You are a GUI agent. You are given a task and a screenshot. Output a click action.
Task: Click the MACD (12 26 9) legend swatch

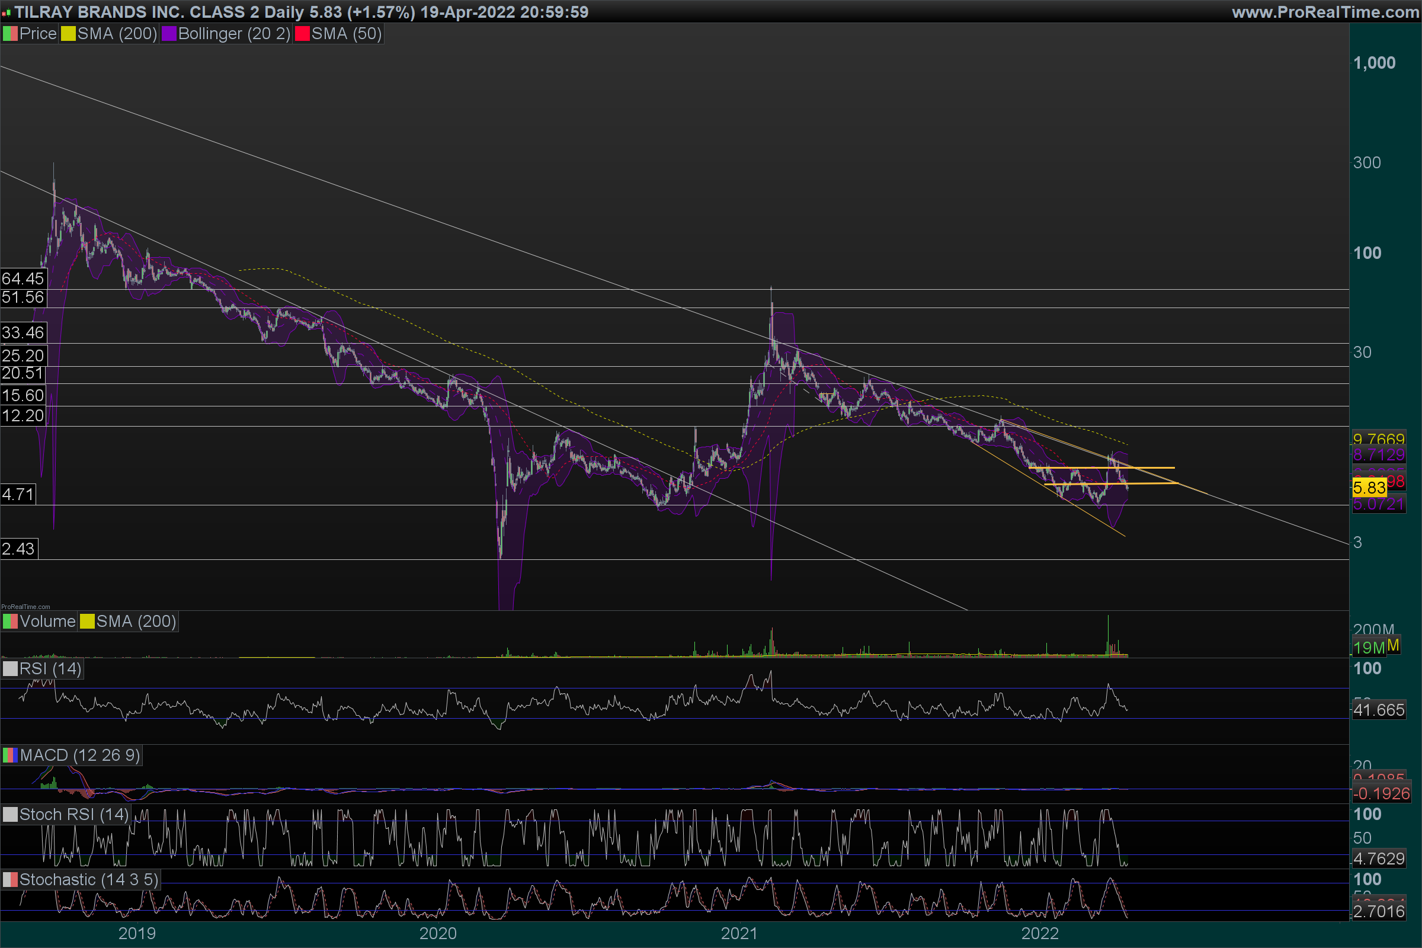10,755
